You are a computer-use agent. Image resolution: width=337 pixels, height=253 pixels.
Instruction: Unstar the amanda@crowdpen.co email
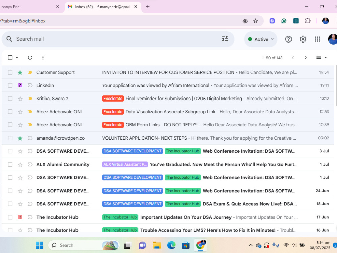20,138
